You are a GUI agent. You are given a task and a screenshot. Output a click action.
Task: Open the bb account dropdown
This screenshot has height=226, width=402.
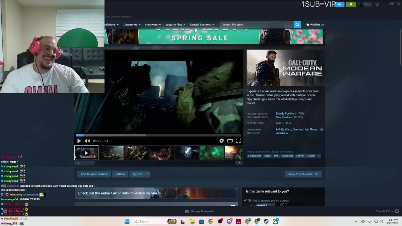pos(367,4)
